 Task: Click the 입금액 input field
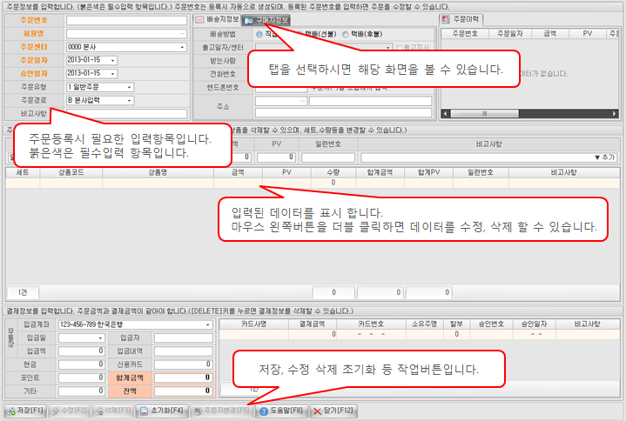82,351
